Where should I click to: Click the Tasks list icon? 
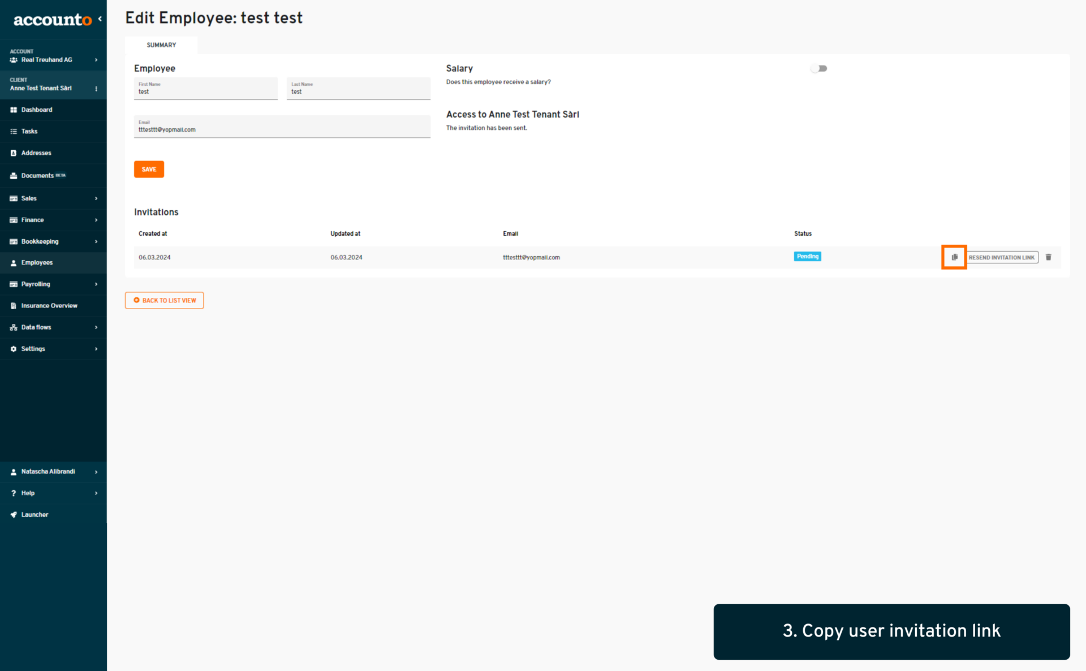[14, 131]
